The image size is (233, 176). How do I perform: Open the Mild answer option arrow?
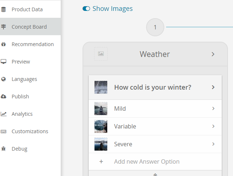coord(213,109)
